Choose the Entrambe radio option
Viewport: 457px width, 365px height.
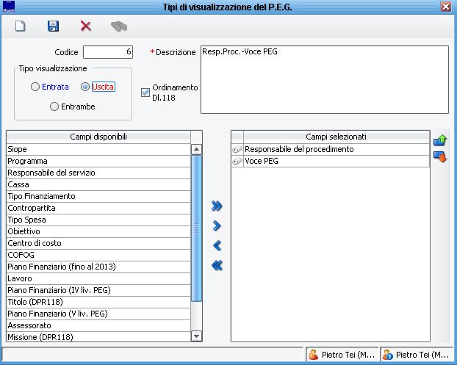pos(54,106)
